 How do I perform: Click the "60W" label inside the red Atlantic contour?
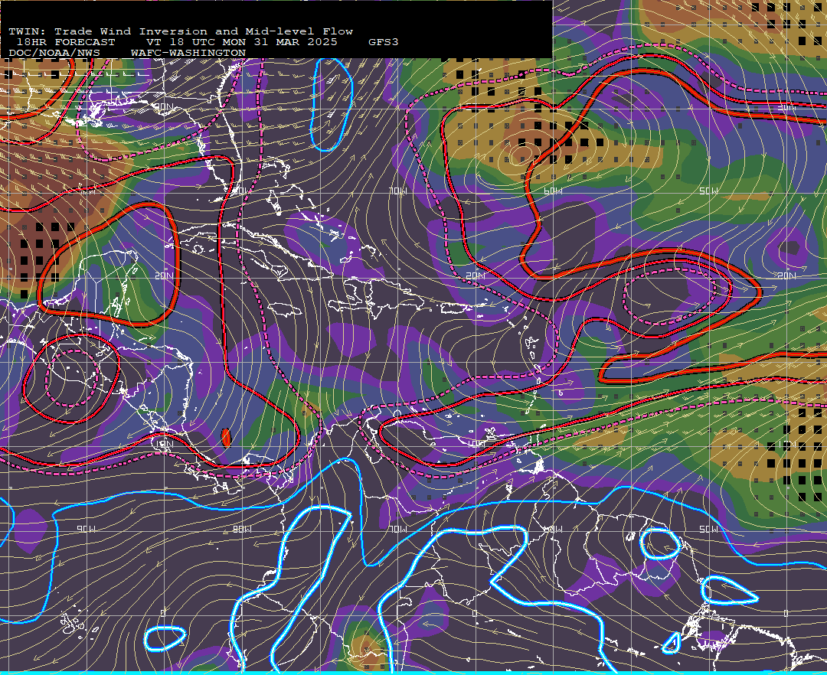pyautogui.click(x=553, y=191)
